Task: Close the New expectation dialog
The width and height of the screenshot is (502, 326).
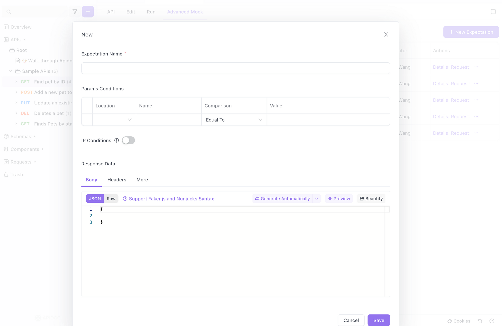Action: (x=386, y=35)
